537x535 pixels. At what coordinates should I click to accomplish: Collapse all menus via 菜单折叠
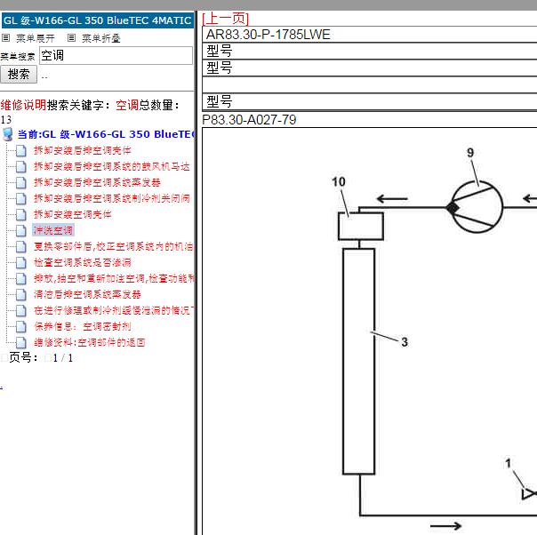click(101, 38)
